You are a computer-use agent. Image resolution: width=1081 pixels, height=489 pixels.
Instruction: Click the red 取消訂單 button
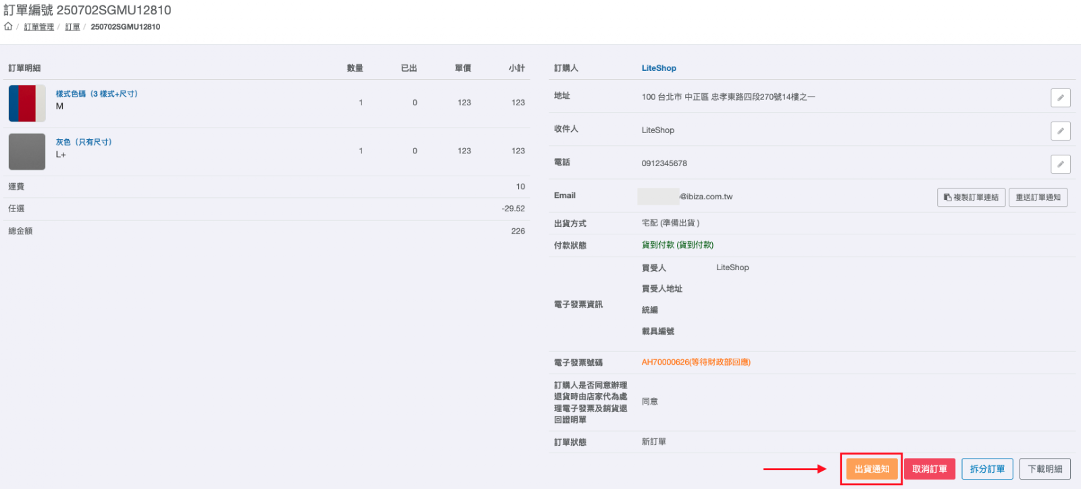coord(930,469)
